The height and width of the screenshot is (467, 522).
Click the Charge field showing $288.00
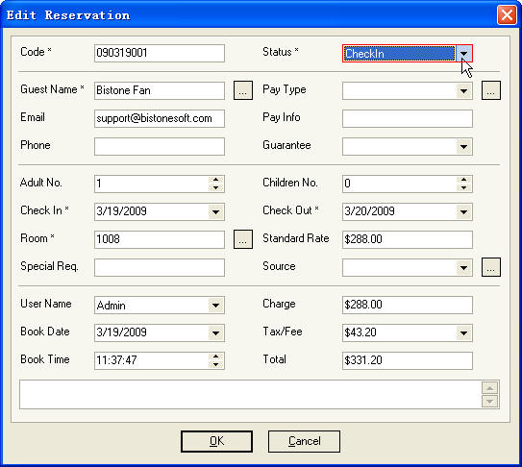pos(408,305)
